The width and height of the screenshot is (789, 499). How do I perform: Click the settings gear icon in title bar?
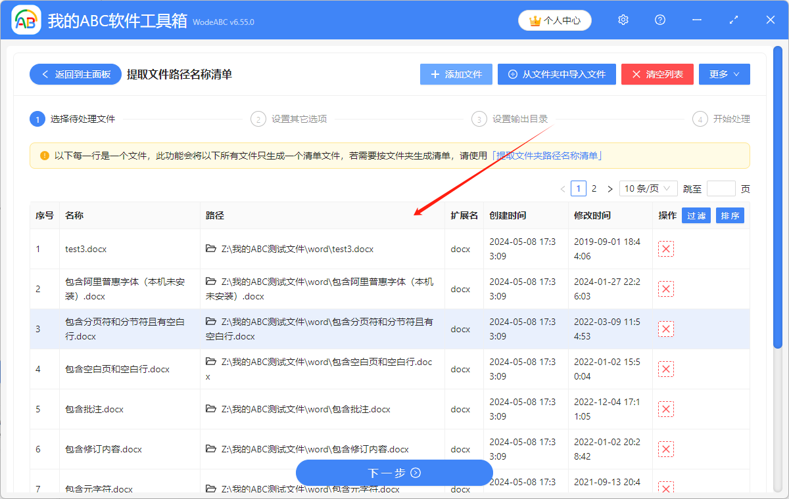pyautogui.click(x=623, y=20)
